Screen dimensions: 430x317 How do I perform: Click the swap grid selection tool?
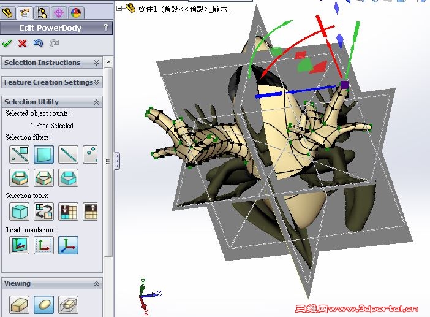coord(43,212)
